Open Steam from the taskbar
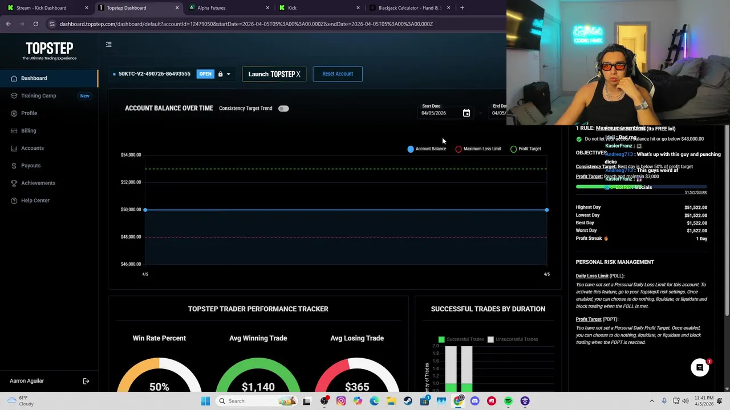The width and height of the screenshot is (730, 410). click(408, 401)
